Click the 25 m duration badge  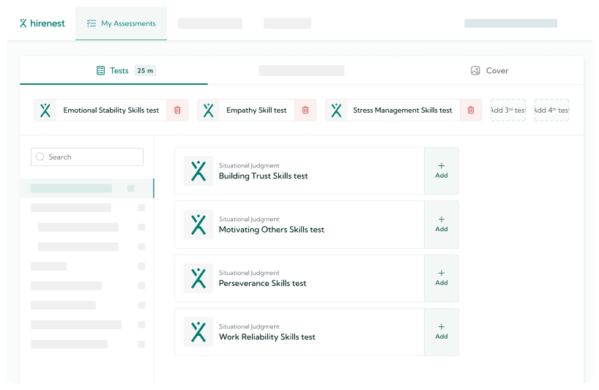click(145, 70)
